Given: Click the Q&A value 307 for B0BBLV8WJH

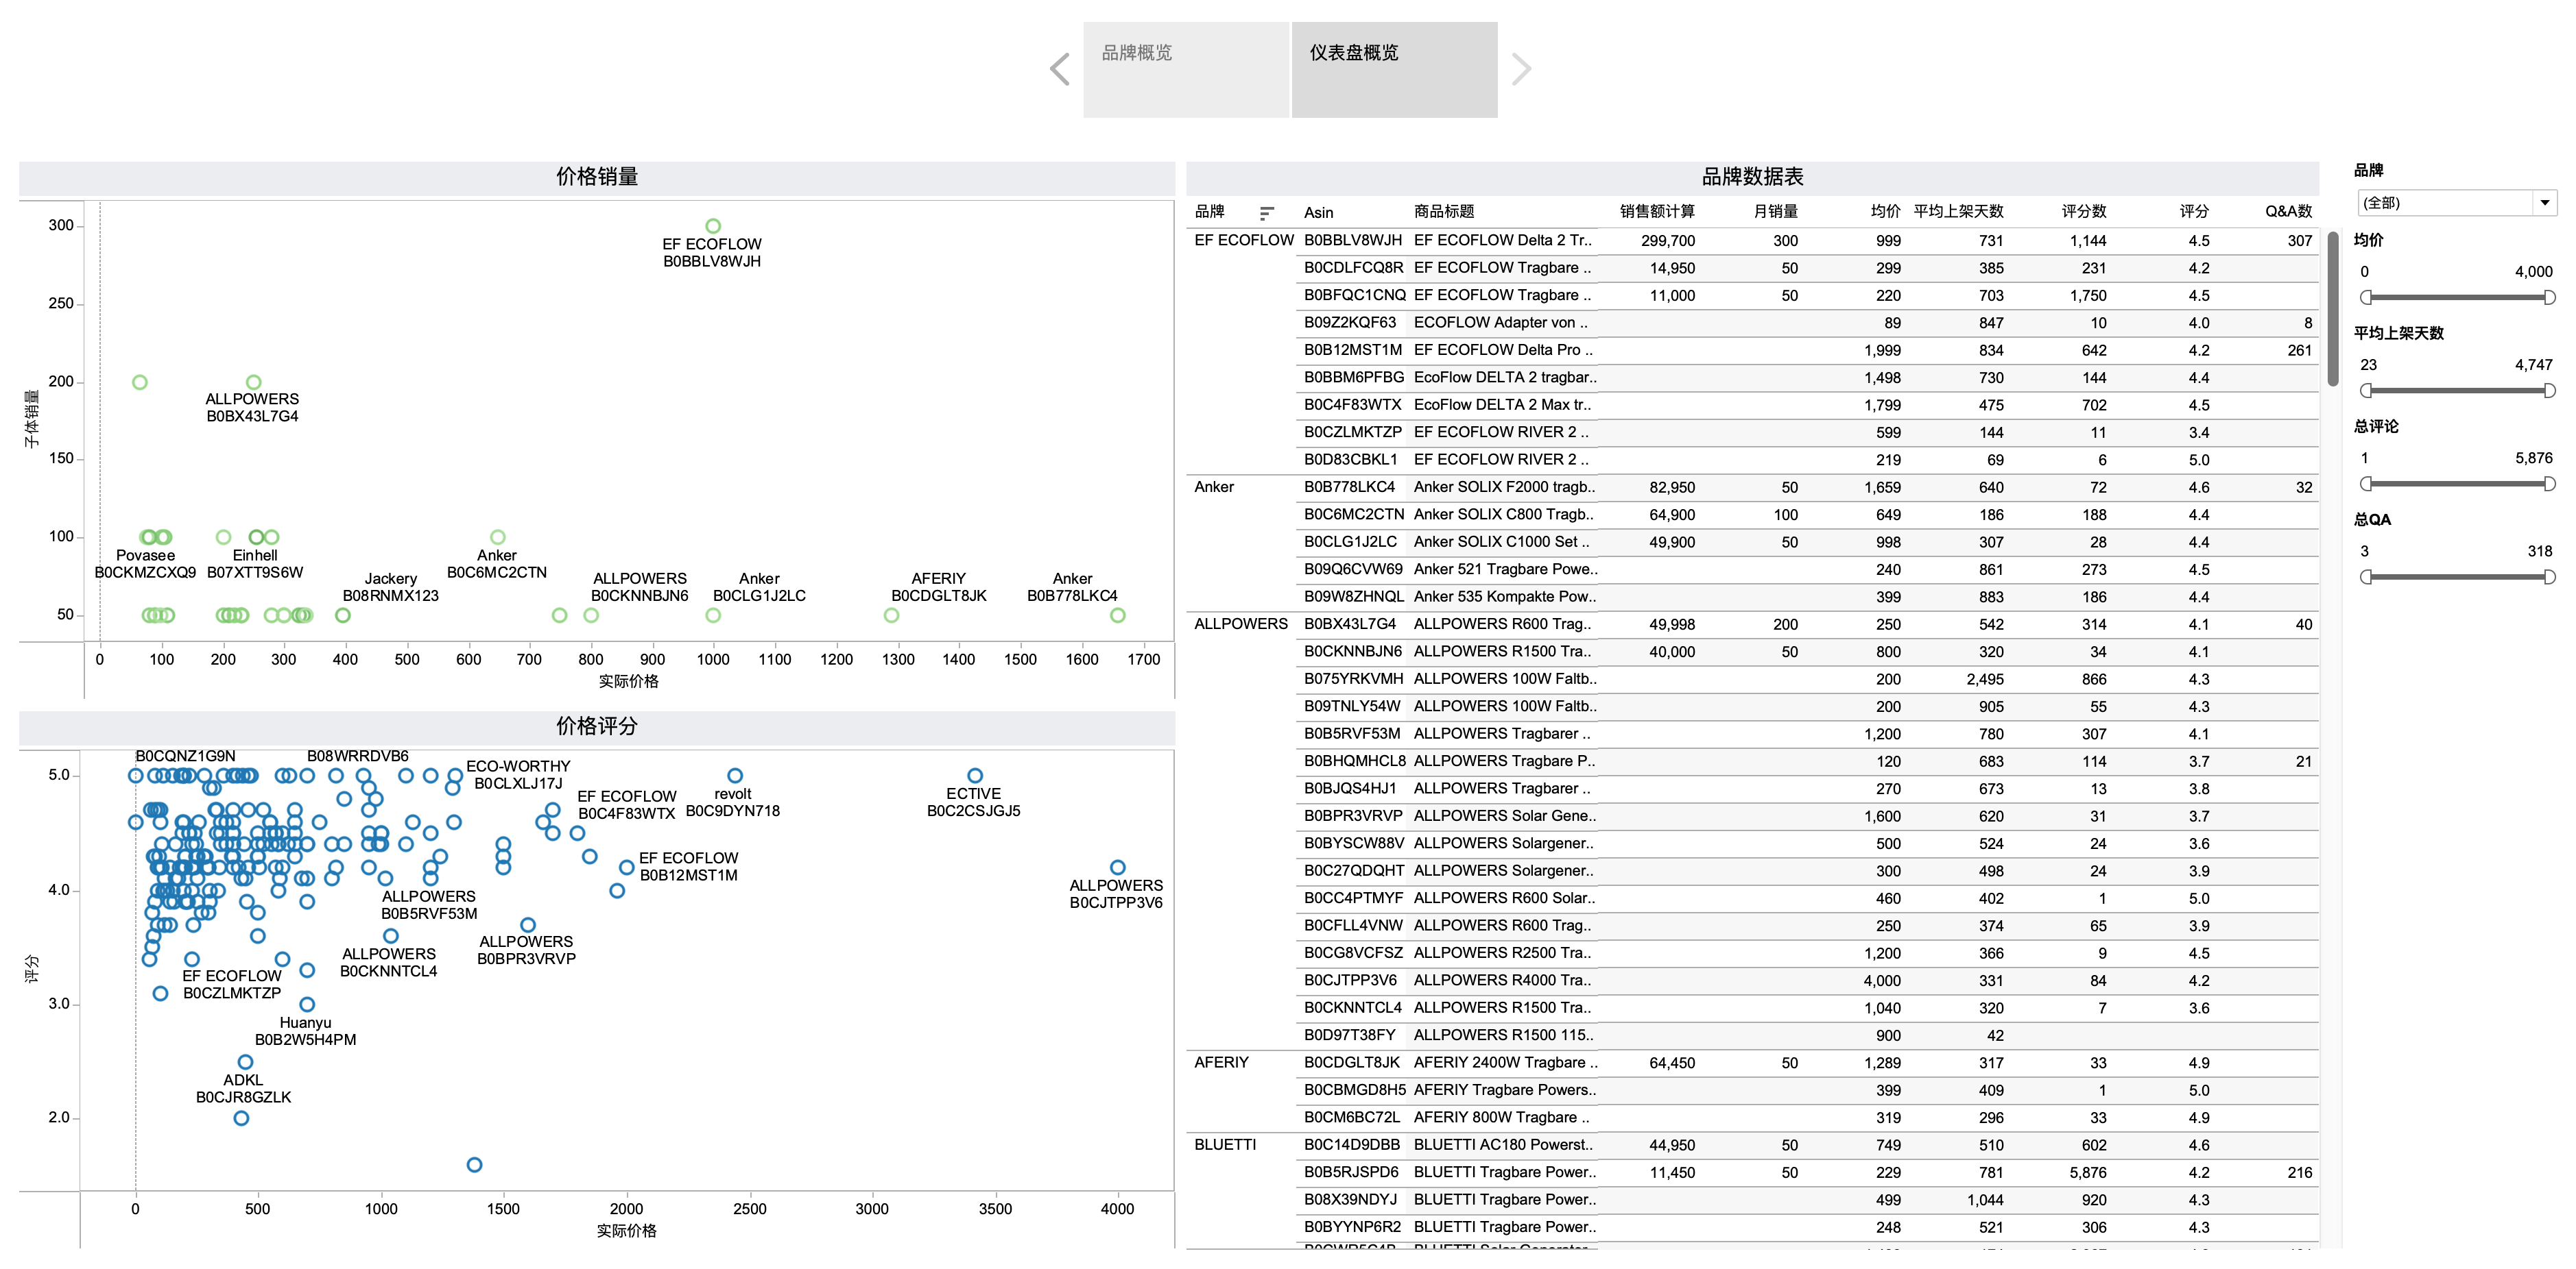Looking at the screenshot, I should pos(2300,241).
